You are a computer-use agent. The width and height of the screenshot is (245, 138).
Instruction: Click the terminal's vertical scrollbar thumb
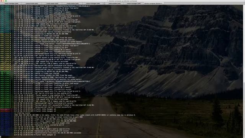pyautogui.click(x=244, y=110)
